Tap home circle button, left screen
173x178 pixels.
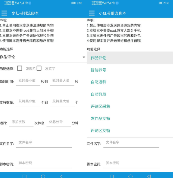click(x=43, y=176)
